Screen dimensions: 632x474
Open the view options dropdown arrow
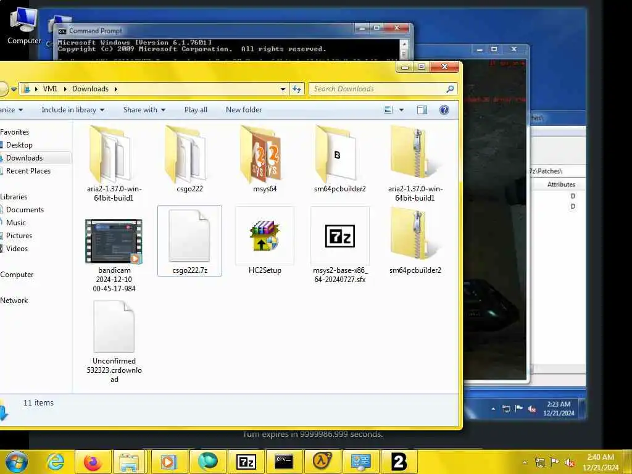(401, 110)
